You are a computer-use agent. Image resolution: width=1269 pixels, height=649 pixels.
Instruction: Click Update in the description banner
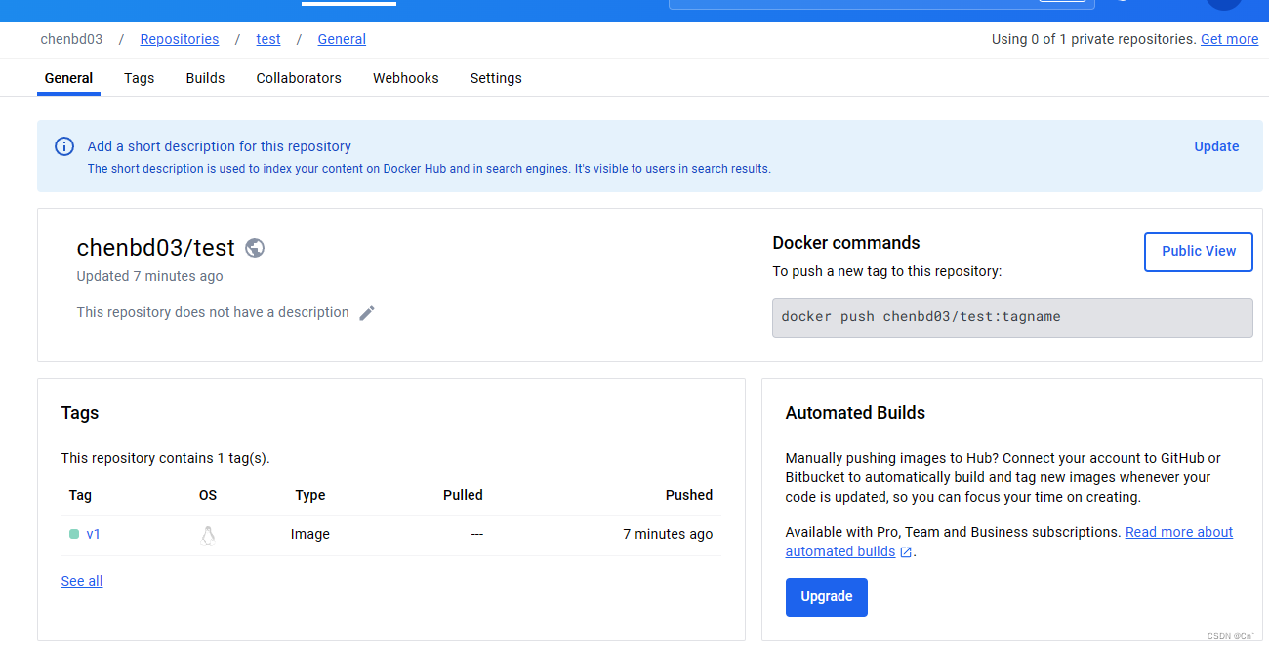tap(1216, 146)
